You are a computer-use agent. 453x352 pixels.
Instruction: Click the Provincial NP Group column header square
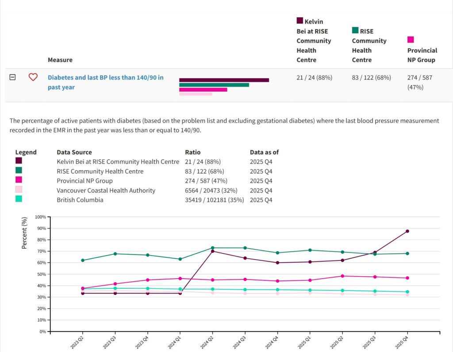tap(411, 40)
